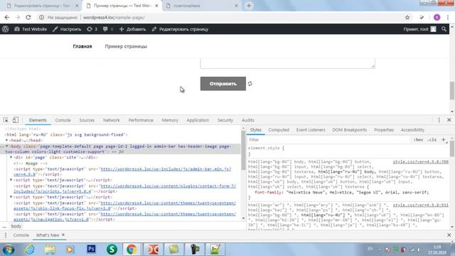
Task: Open the Windows Start menu
Action: (x=9, y=250)
